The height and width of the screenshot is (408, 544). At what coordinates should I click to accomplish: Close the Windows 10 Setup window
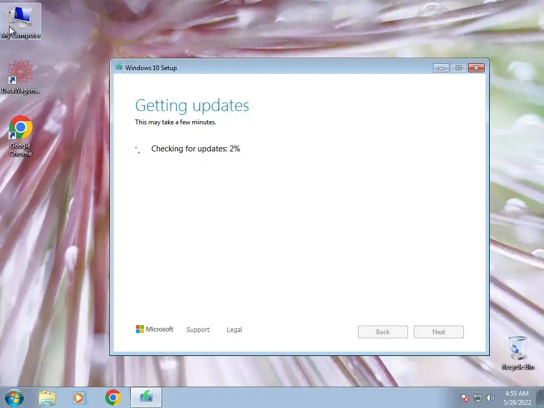476,68
